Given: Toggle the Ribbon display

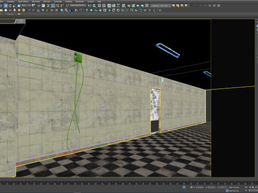Looking at the screenshot, I should pos(109,6).
